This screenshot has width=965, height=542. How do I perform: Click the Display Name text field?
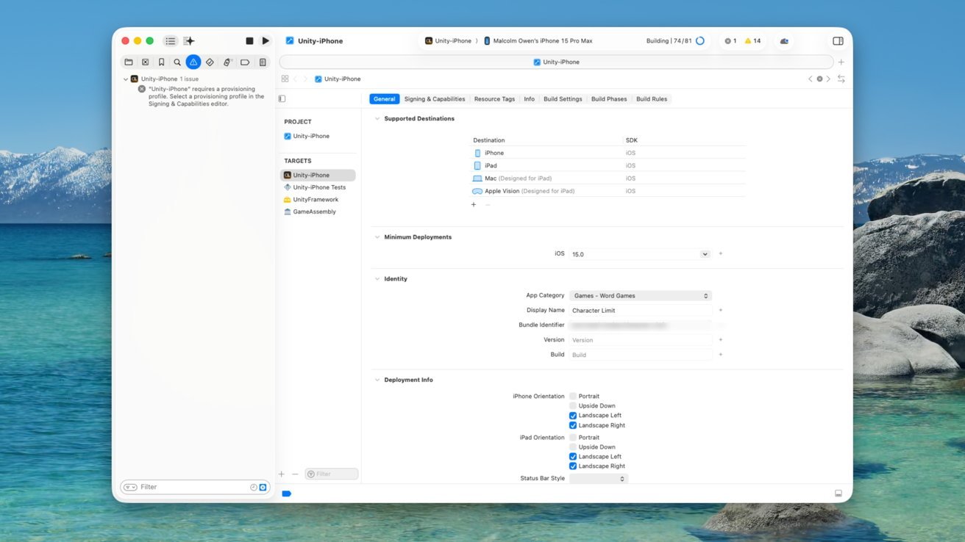point(640,311)
